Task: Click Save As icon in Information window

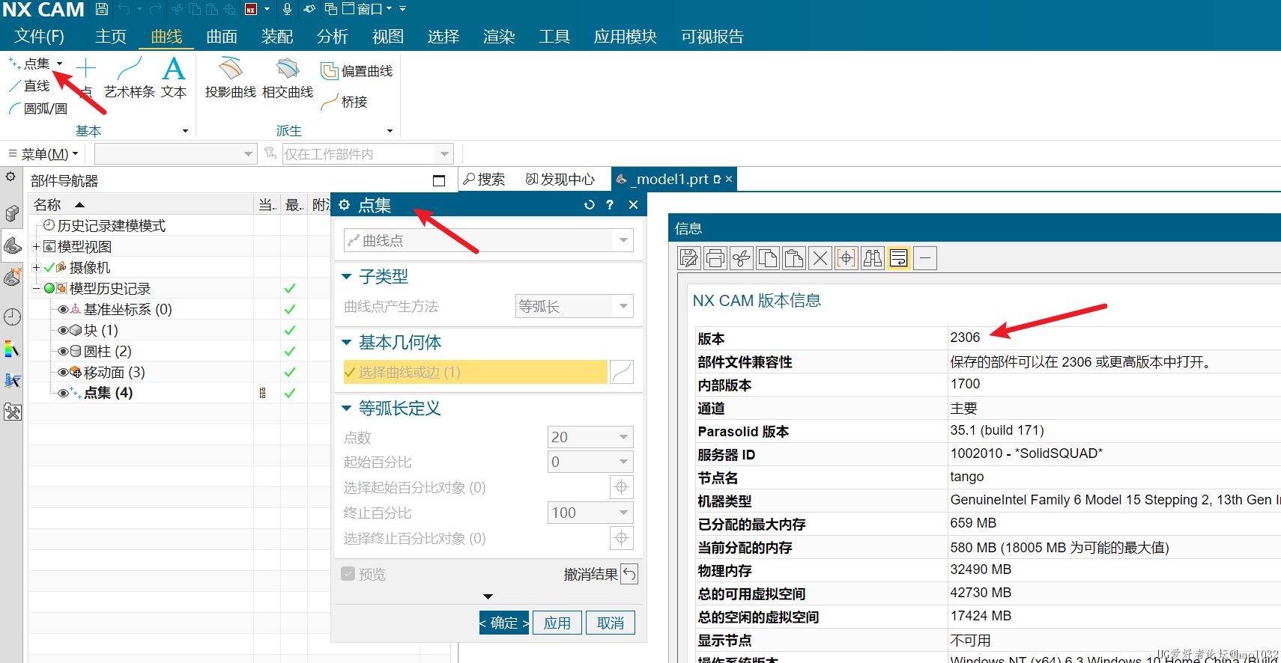Action: click(x=688, y=258)
